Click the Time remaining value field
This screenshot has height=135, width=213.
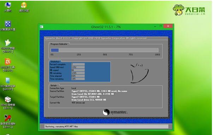[78, 79]
